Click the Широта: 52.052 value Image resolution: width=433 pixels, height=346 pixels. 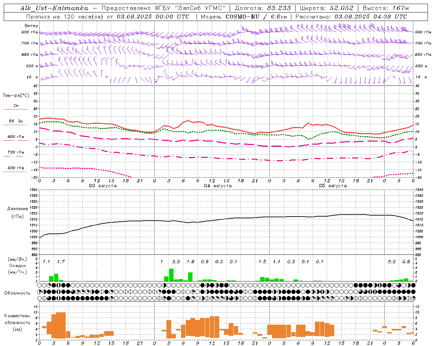(x=326, y=8)
